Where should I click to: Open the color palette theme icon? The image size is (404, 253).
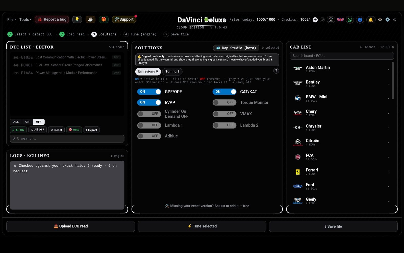pos(331,20)
